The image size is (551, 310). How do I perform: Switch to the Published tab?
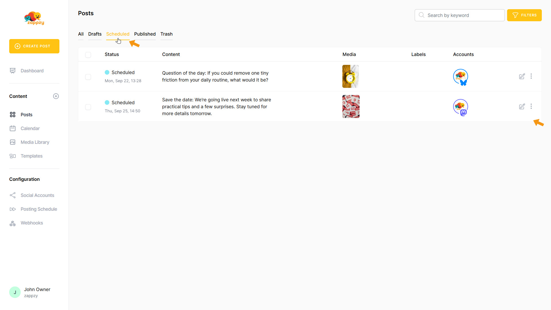(145, 34)
